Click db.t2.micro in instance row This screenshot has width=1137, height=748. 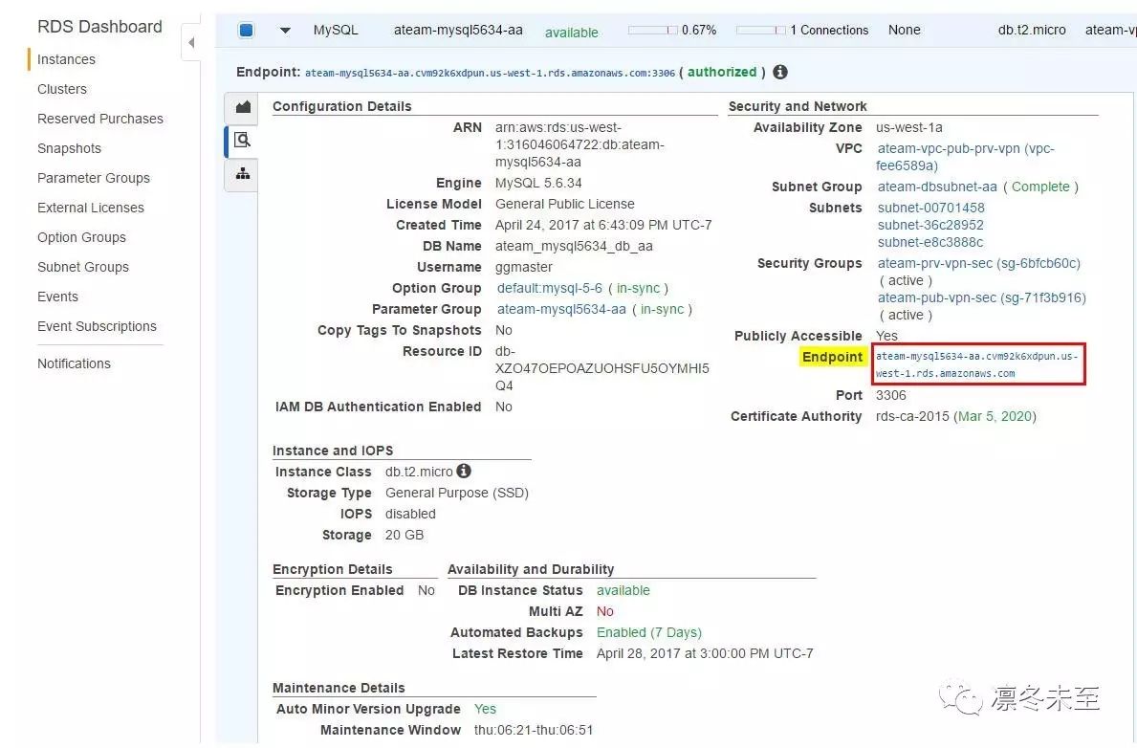1032,31
